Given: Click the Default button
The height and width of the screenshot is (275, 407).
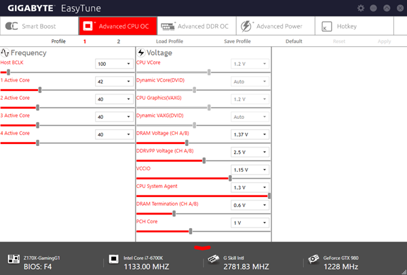Looking at the screenshot, I should click(294, 41).
